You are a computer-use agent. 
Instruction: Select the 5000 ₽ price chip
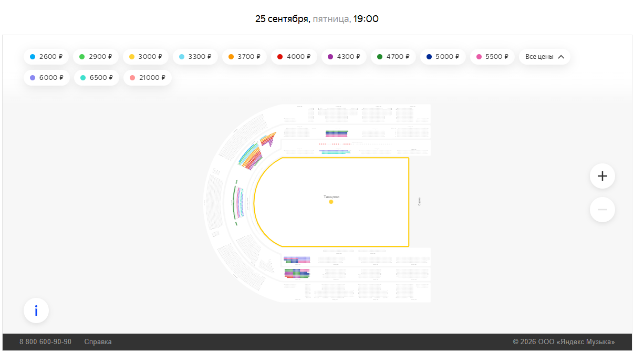coord(443,57)
